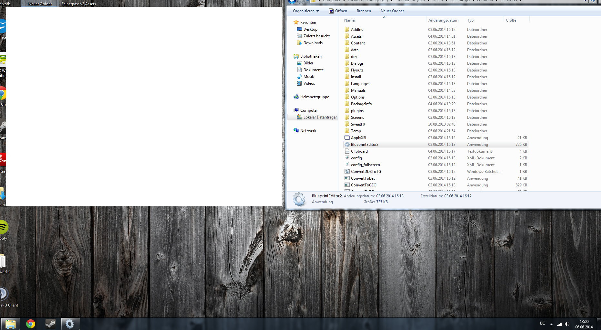Sort by the Name column header

click(x=349, y=20)
